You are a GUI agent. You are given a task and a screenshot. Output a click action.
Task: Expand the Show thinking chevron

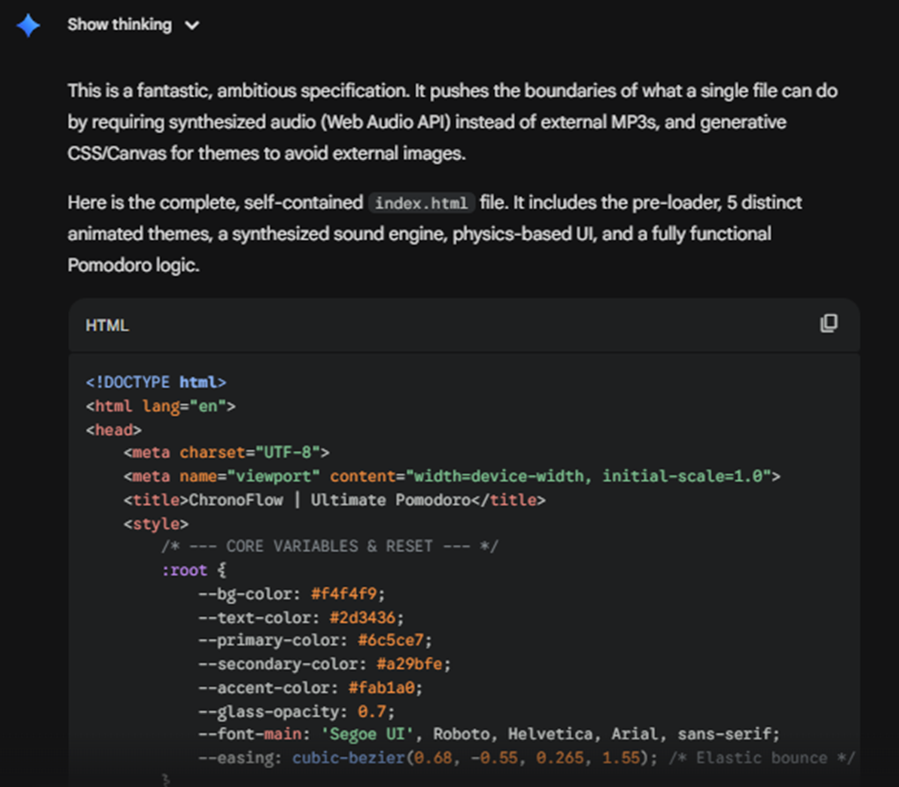coord(192,26)
